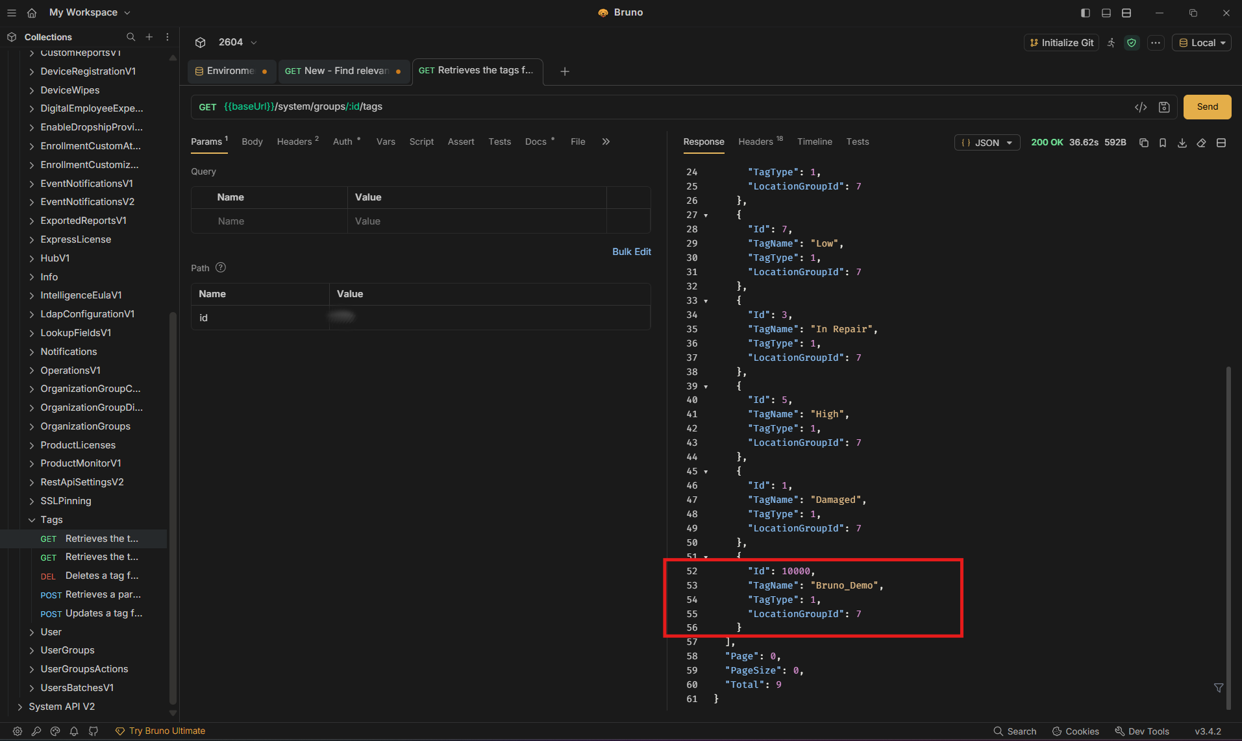Add a new request tab

[x=565, y=71]
